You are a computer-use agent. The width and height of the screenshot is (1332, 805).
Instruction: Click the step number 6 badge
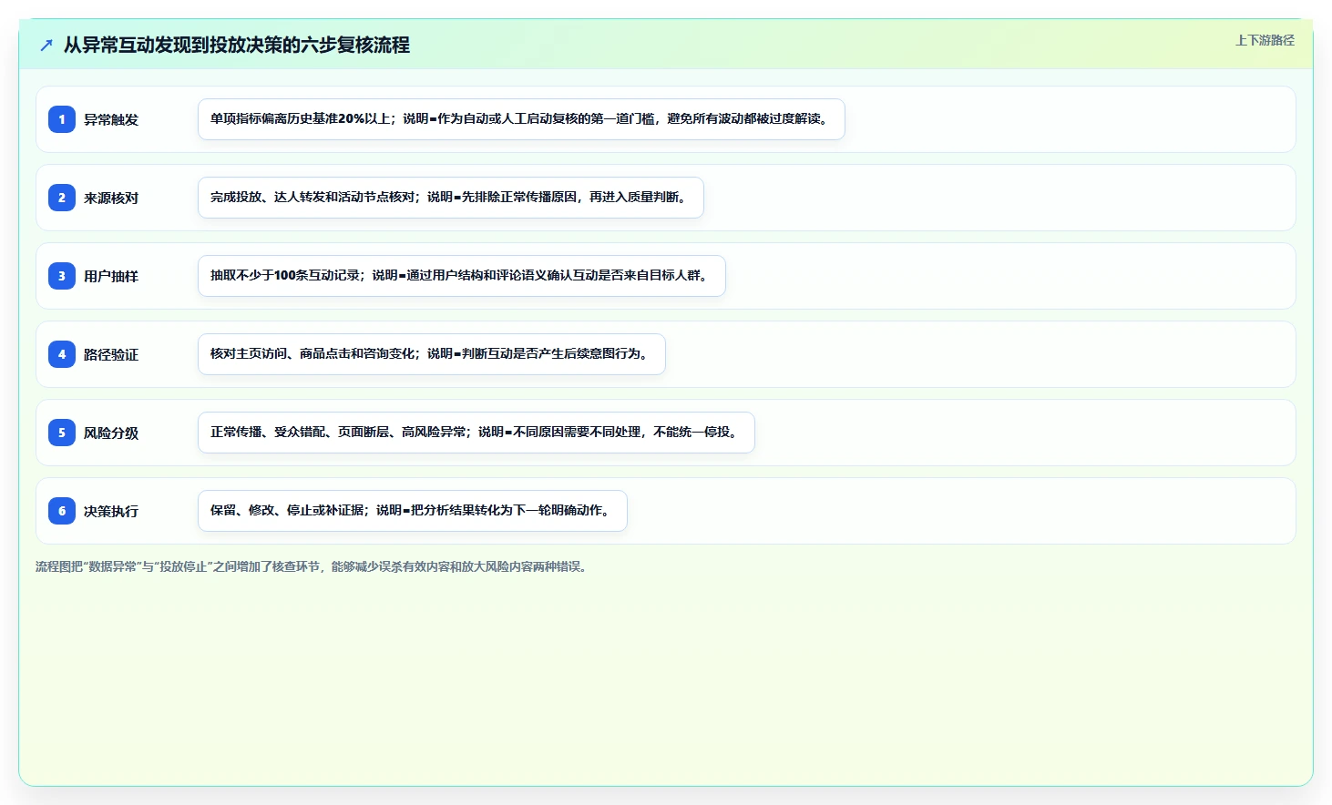(x=62, y=511)
